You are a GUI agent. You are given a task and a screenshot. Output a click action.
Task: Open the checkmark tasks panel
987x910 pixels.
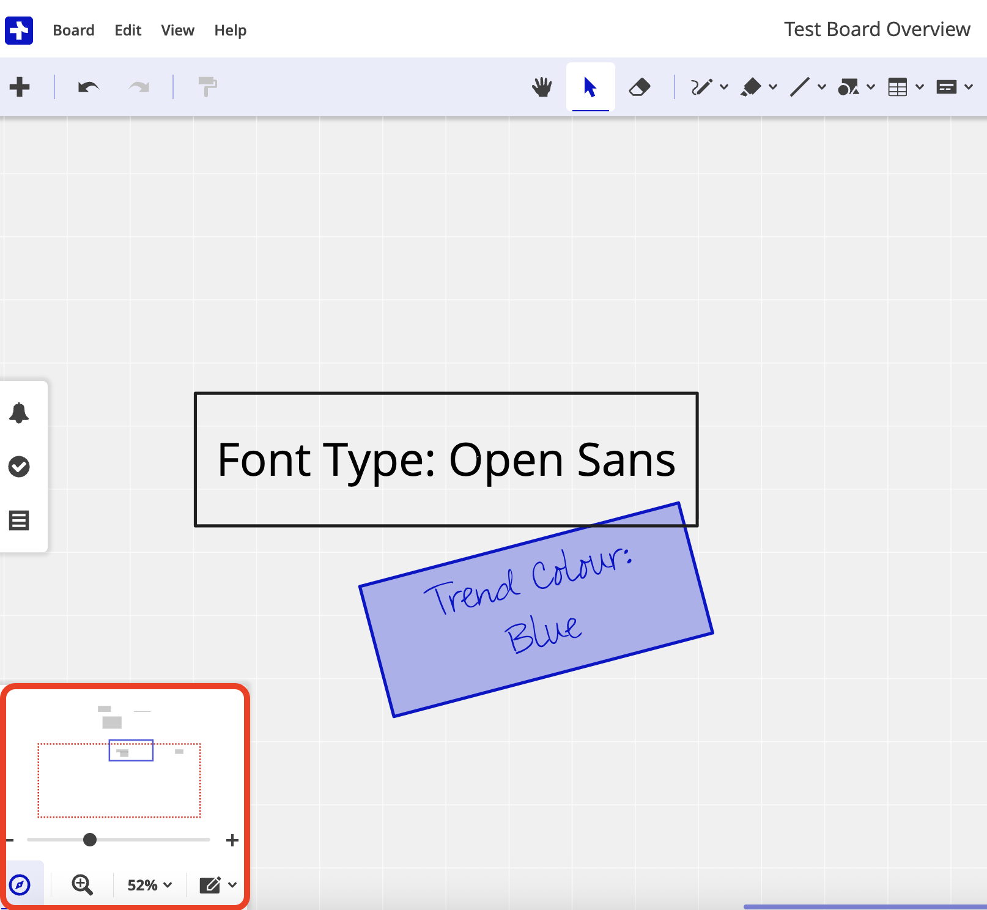point(19,467)
